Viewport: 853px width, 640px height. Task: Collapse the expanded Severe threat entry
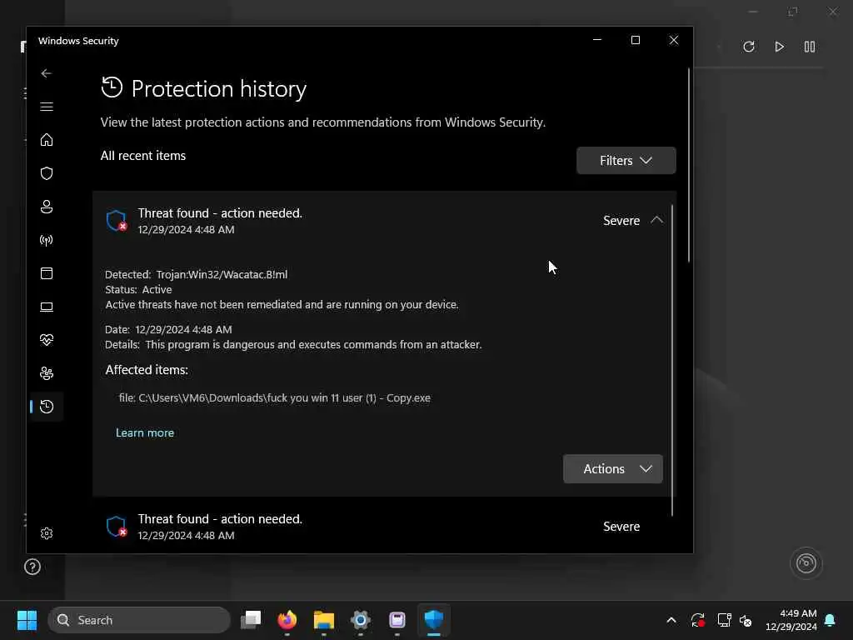tap(656, 220)
